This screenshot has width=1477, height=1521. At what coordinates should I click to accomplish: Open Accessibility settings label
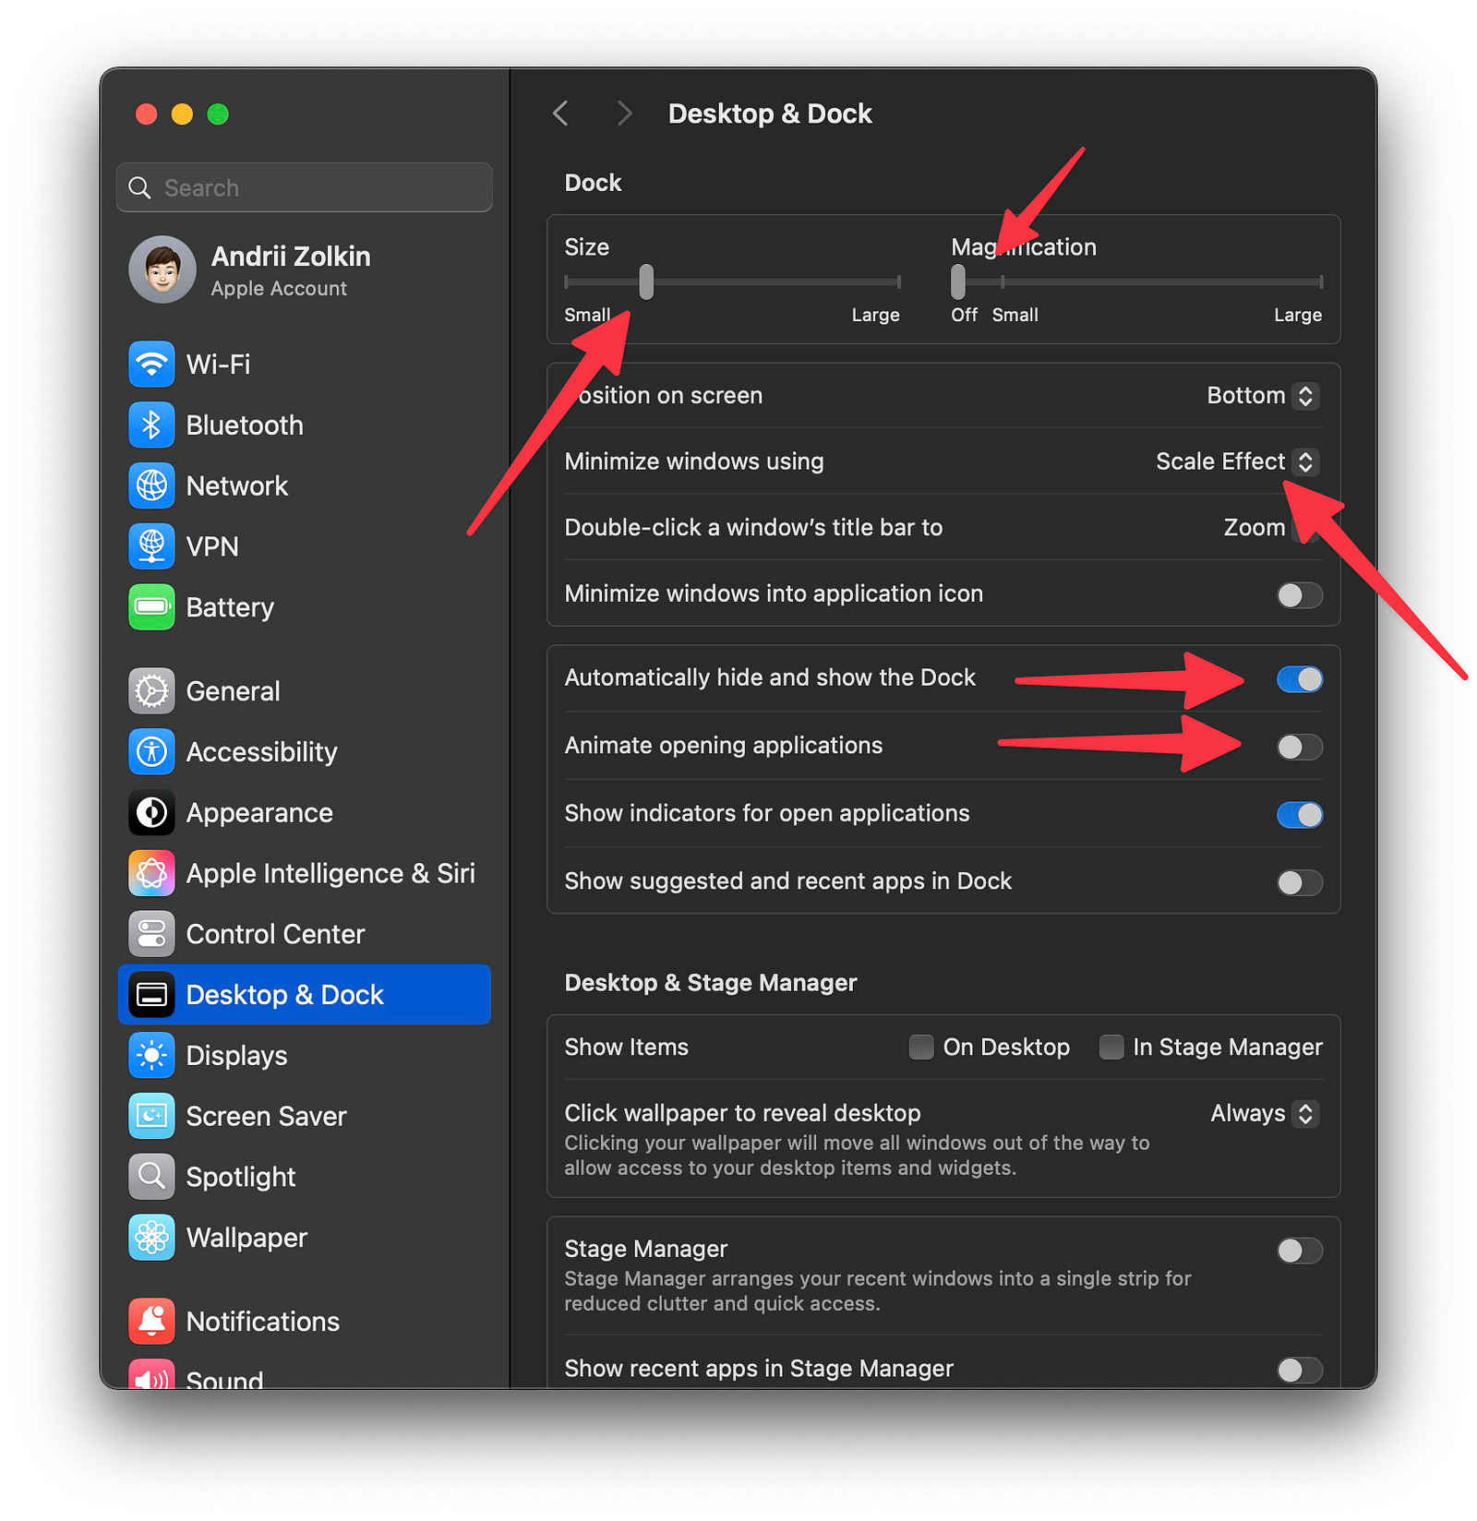tap(262, 753)
